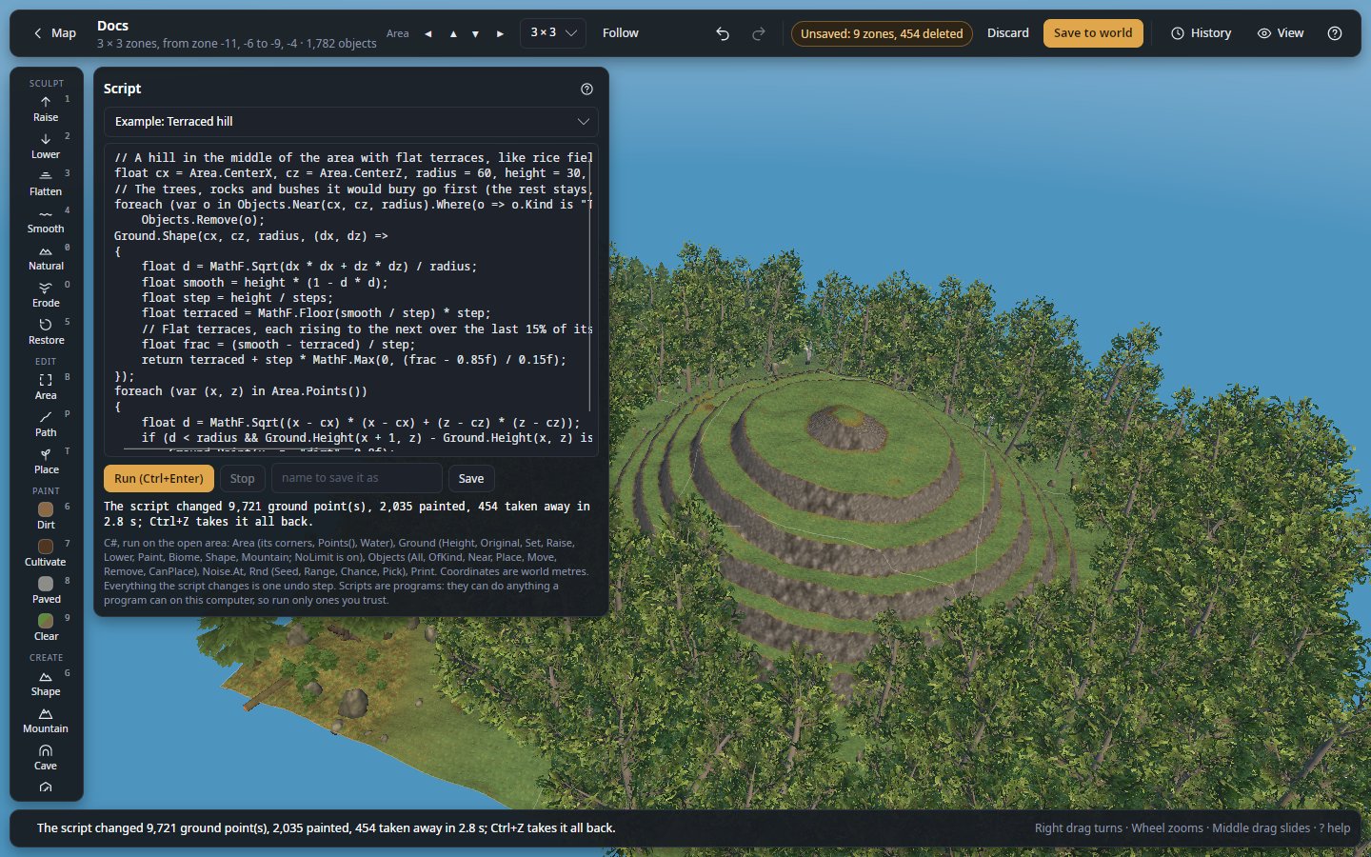Screen dimensions: 1371x857
Task: Open the View options
Action: [x=1281, y=33]
